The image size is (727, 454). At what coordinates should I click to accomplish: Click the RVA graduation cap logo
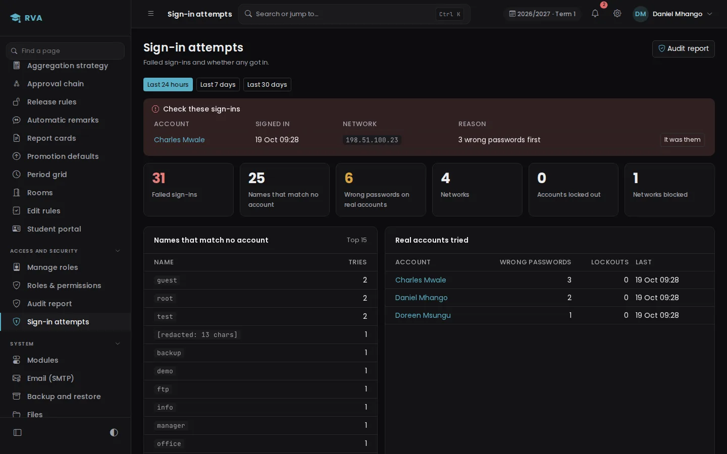[16, 18]
